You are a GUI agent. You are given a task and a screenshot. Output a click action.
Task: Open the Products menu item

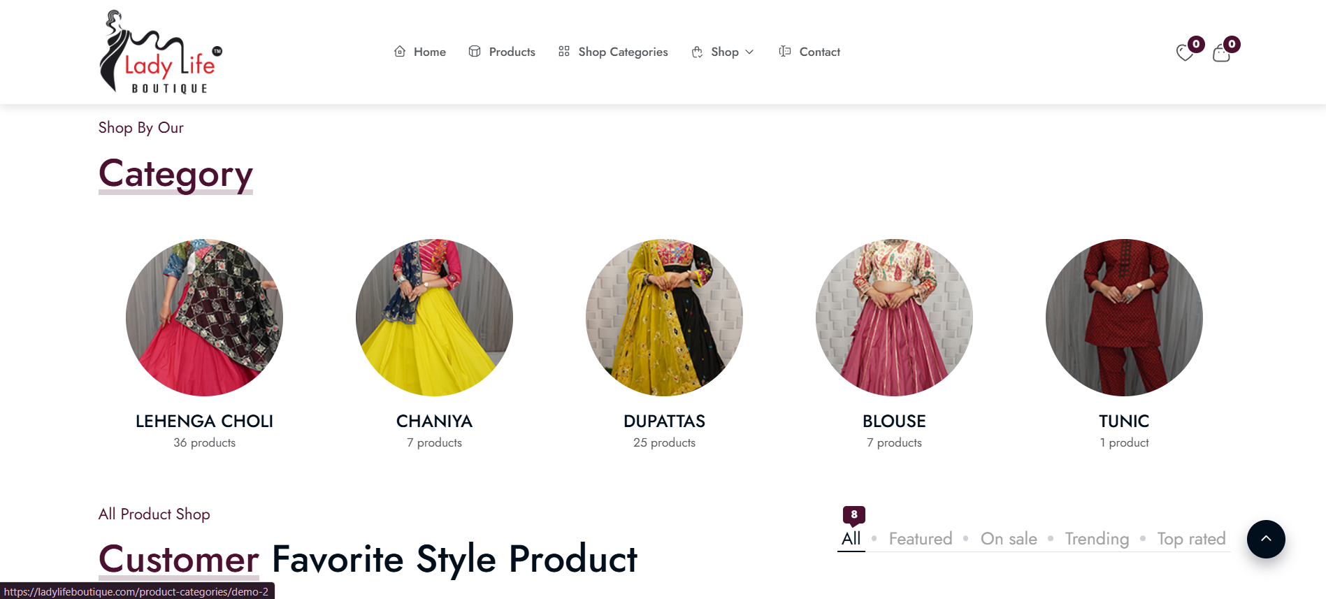click(512, 52)
